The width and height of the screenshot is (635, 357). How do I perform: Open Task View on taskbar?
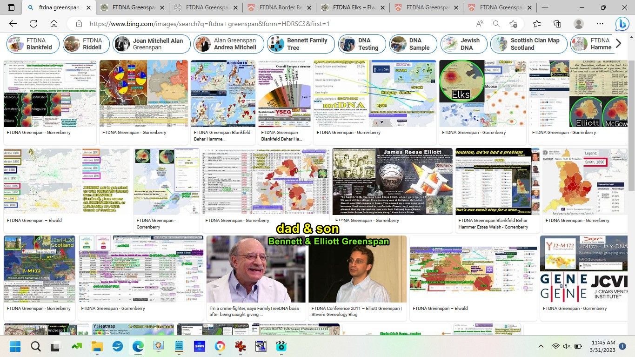point(56,346)
